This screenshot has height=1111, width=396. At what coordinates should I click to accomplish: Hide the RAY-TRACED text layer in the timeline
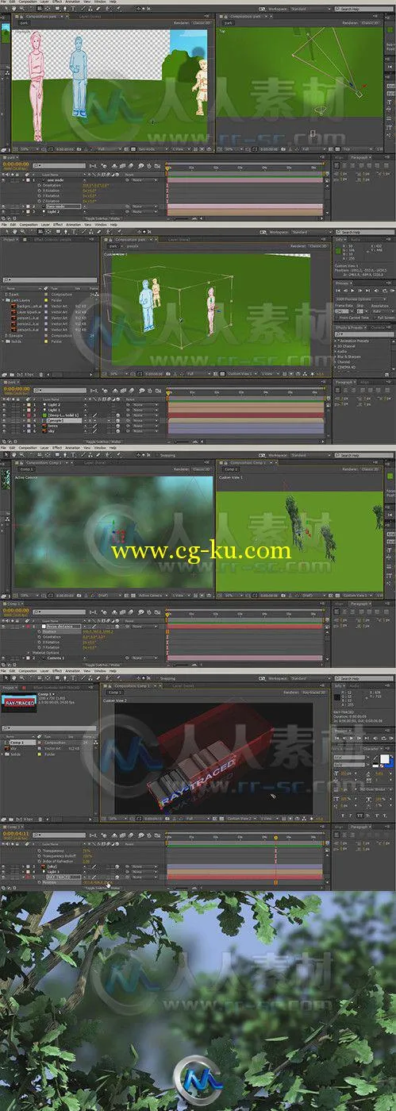6,877
